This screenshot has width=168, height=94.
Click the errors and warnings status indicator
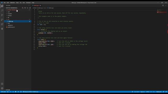(4, 92)
